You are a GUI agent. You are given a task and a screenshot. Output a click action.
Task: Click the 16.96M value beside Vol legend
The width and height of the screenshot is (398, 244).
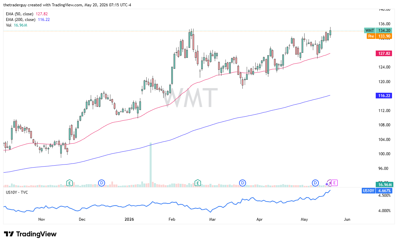click(20, 25)
